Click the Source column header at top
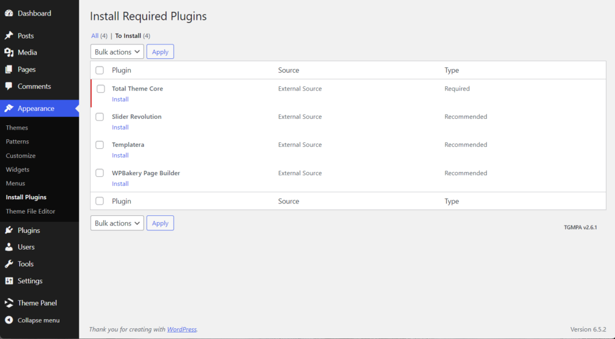Viewport: 615px width, 339px height. (x=289, y=70)
